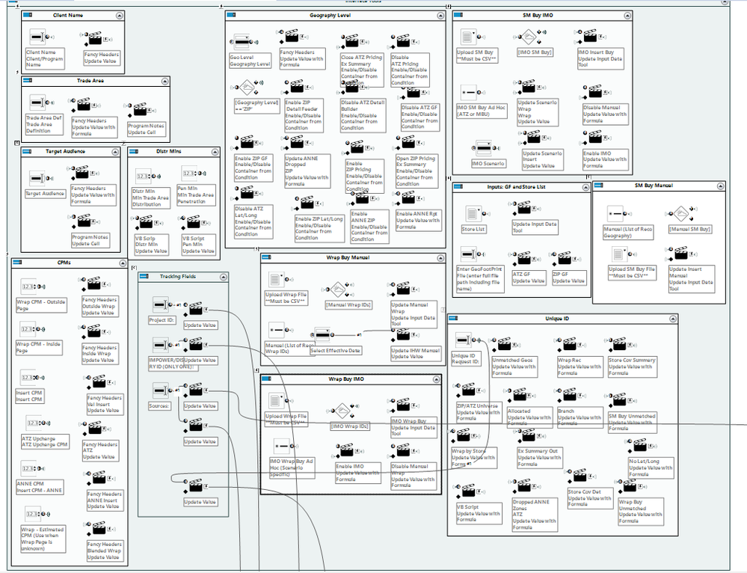Toggle enable switch on Wrap Buy IMO container

266,379
